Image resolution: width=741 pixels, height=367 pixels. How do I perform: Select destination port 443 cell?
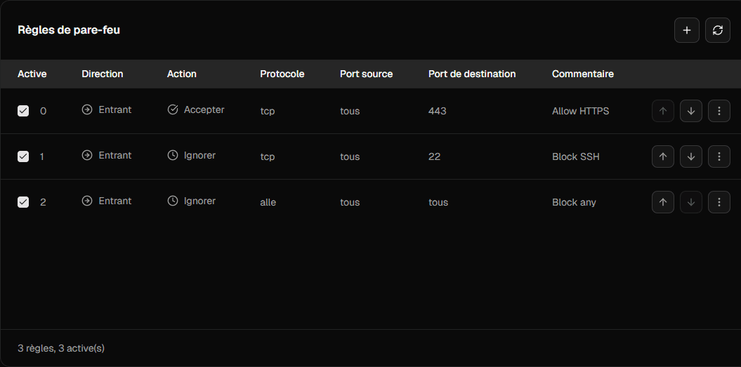[437, 111]
